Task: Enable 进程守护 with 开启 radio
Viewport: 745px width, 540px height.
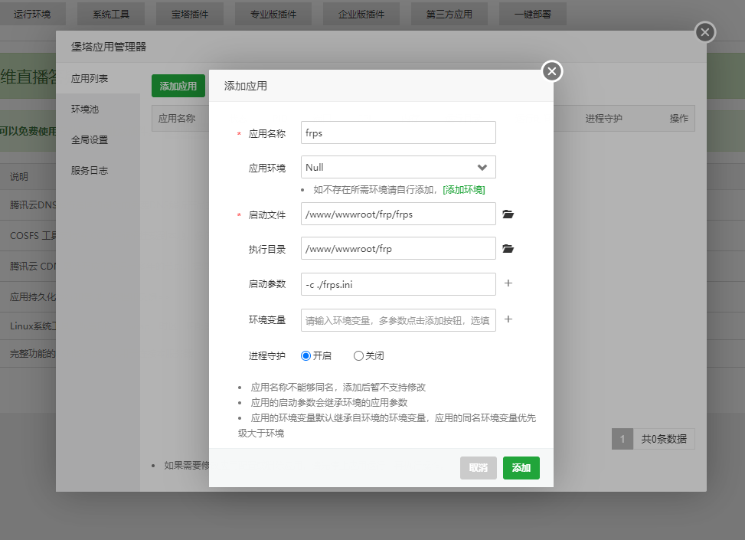Action: click(x=306, y=356)
